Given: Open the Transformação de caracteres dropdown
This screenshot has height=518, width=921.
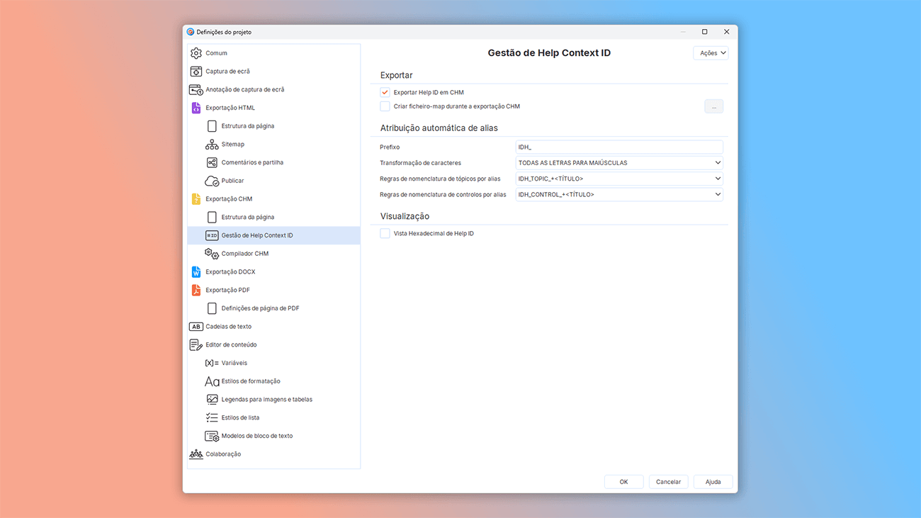Looking at the screenshot, I should (618, 163).
